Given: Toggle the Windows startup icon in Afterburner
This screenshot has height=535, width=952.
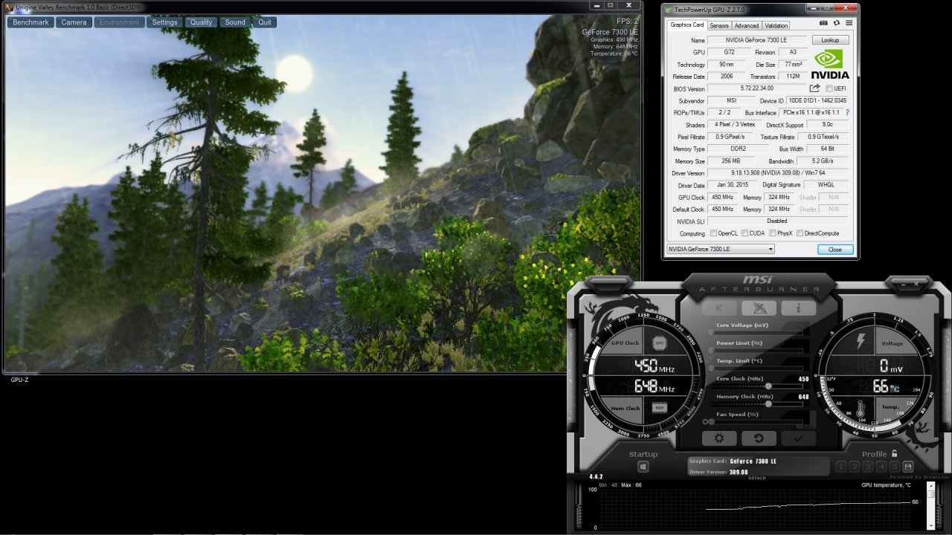Looking at the screenshot, I should tap(643, 467).
